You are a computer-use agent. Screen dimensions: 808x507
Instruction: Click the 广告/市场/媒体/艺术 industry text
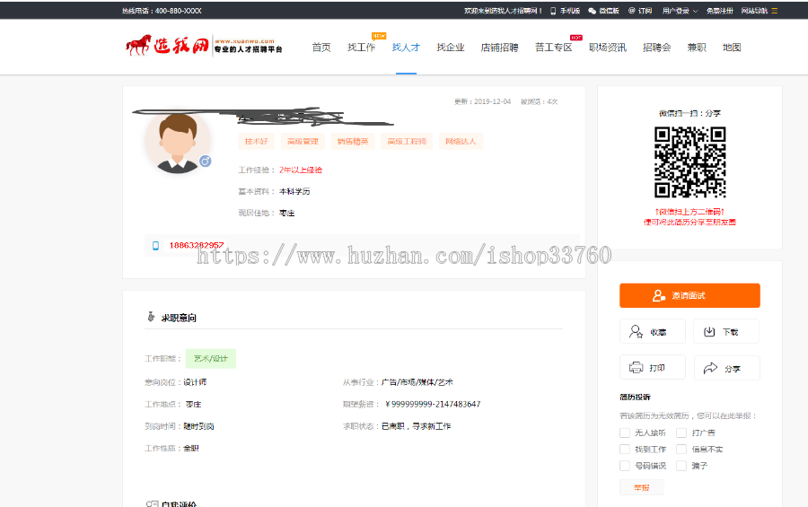tap(417, 382)
